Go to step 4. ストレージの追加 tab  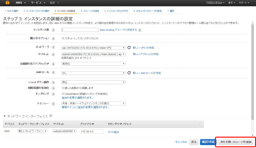pyautogui.click(x=90, y=11)
